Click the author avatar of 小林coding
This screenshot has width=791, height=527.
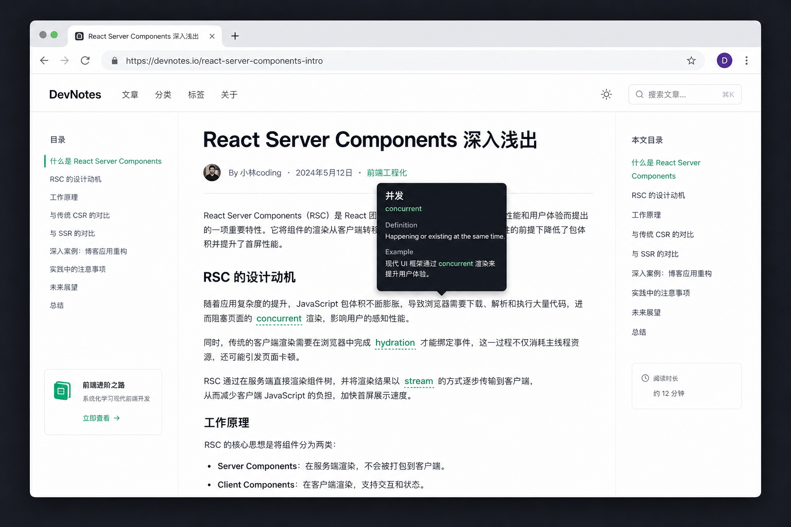pyautogui.click(x=212, y=172)
